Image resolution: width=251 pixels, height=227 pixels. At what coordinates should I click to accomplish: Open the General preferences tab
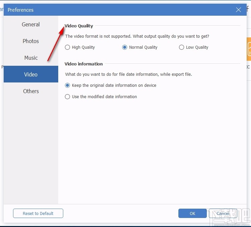(x=31, y=24)
